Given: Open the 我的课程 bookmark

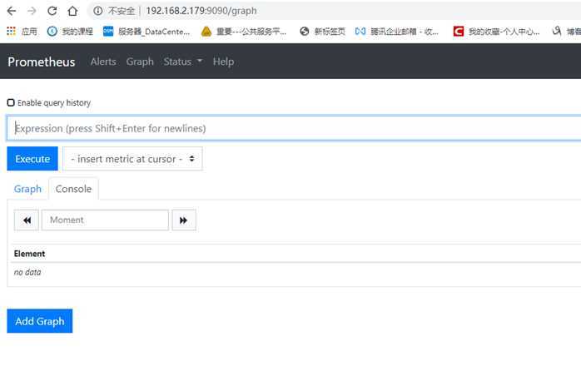Looking at the screenshot, I should [x=70, y=32].
